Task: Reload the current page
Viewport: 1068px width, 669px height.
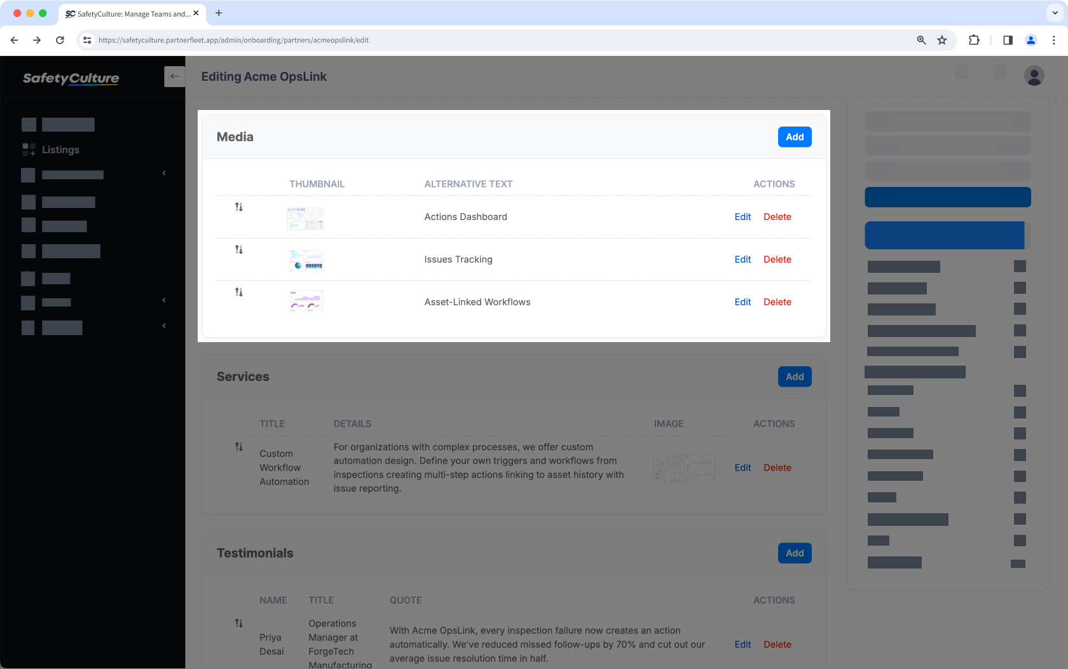Action: click(60, 40)
